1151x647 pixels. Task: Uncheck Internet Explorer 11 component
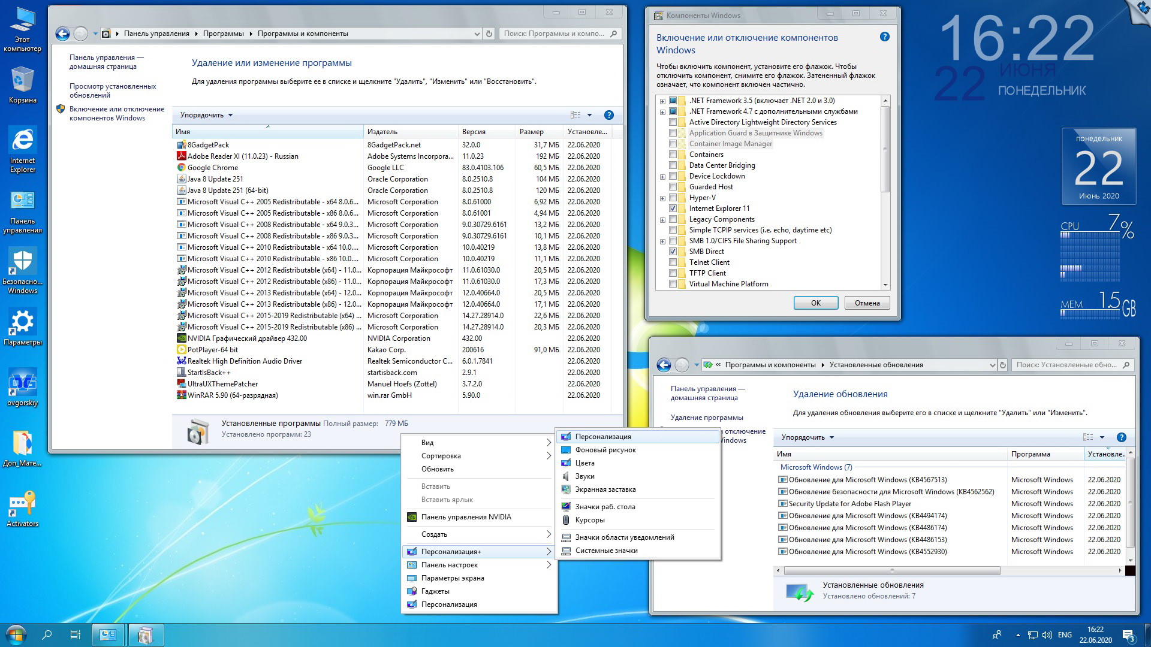[x=673, y=208]
